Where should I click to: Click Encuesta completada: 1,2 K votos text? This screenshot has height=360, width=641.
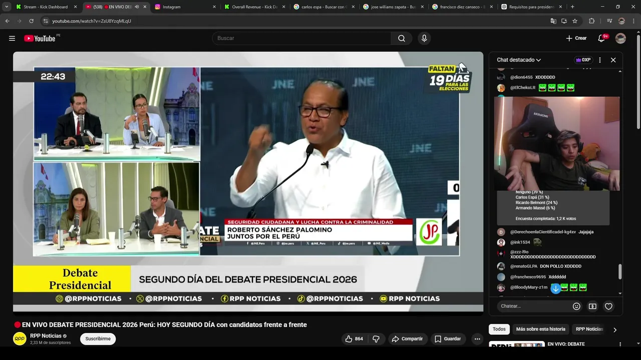coord(546,219)
